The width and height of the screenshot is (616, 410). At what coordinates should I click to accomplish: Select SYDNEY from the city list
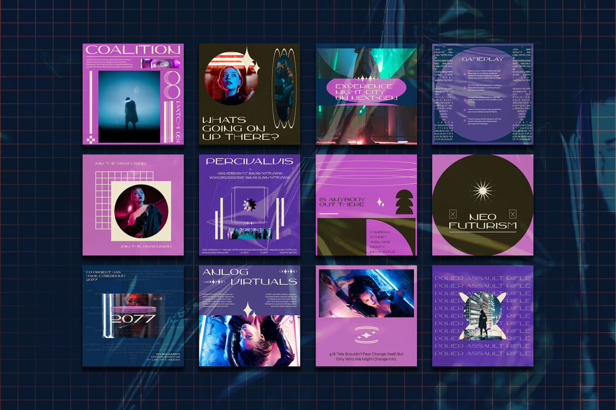coord(379,237)
